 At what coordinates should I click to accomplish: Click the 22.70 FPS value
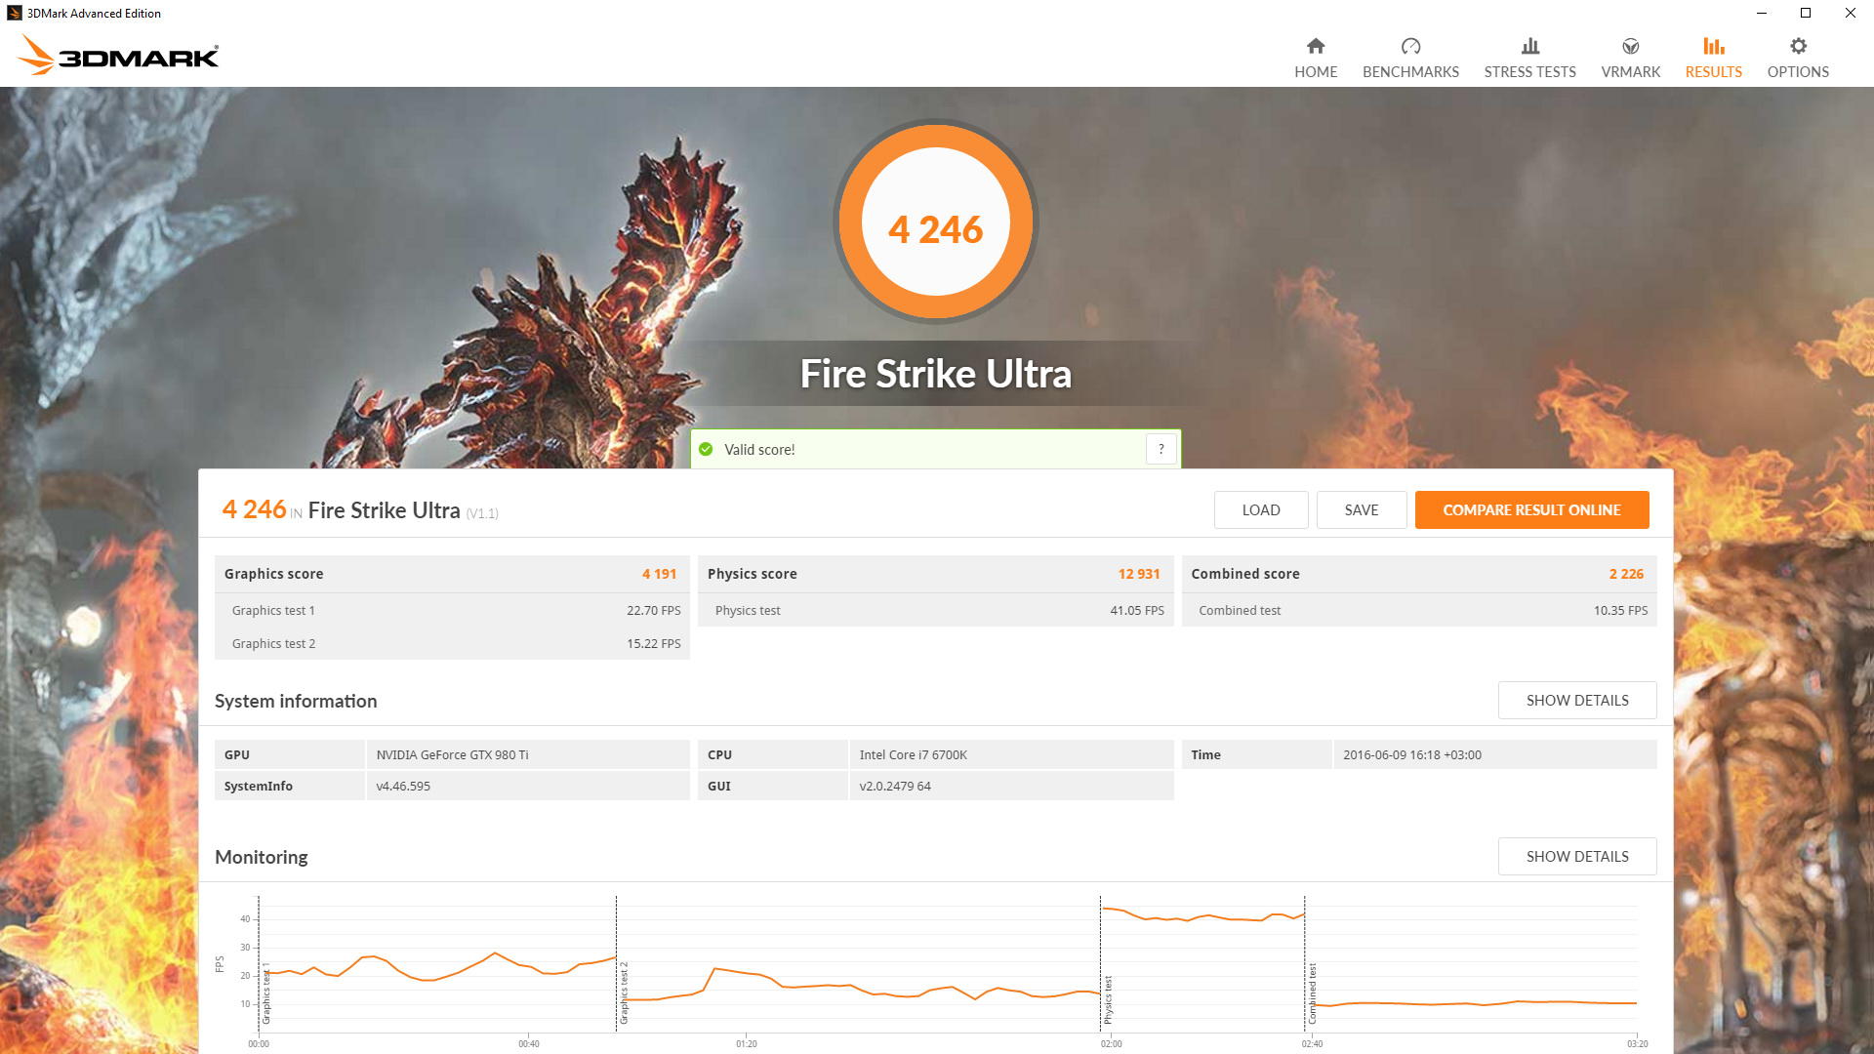click(653, 610)
